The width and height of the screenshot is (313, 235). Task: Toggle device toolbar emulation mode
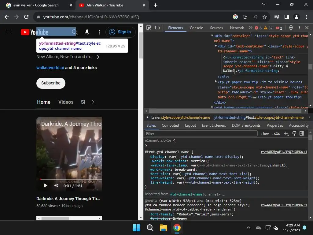coord(157,28)
